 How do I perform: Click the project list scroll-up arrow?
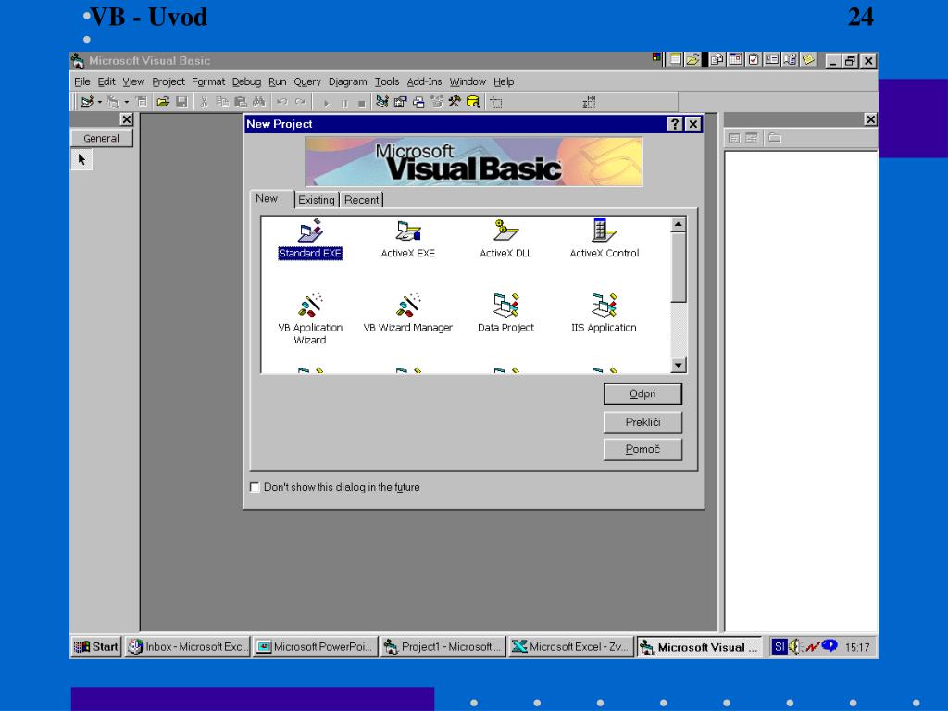click(679, 225)
